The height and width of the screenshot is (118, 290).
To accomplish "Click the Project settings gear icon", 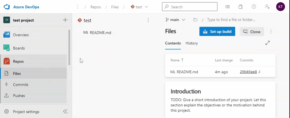I will tap(6, 111).
